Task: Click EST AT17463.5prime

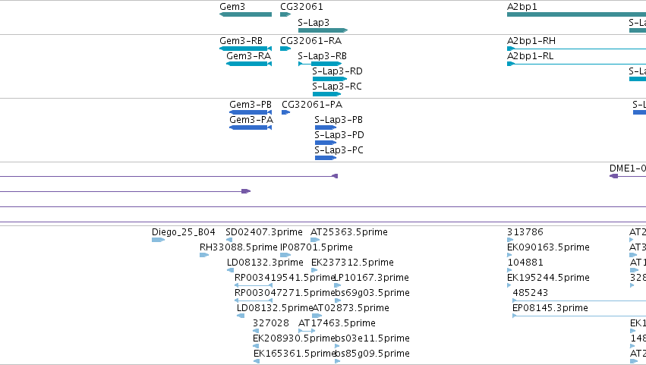Action: tap(307, 331)
